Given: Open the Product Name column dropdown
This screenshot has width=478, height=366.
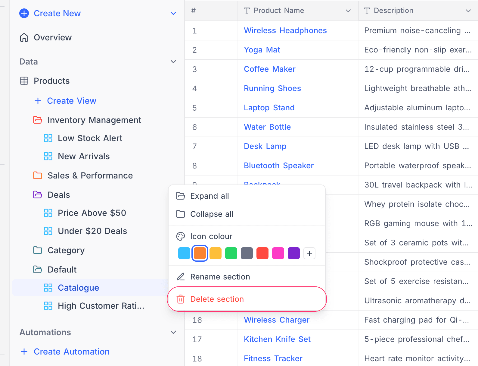Looking at the screenshot, I should pyautogui.click(x=348, y=11).
